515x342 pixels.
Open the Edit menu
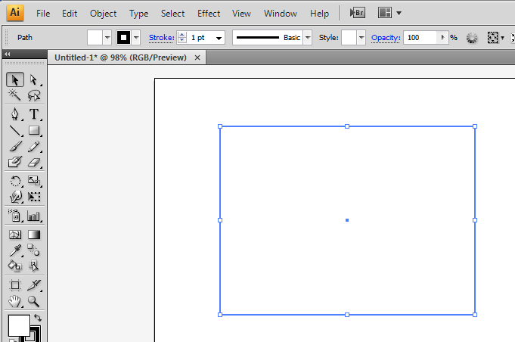tap(70, 14)
